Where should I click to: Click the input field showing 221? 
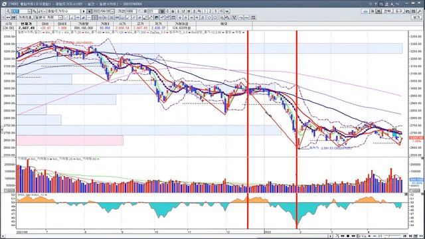153,11
